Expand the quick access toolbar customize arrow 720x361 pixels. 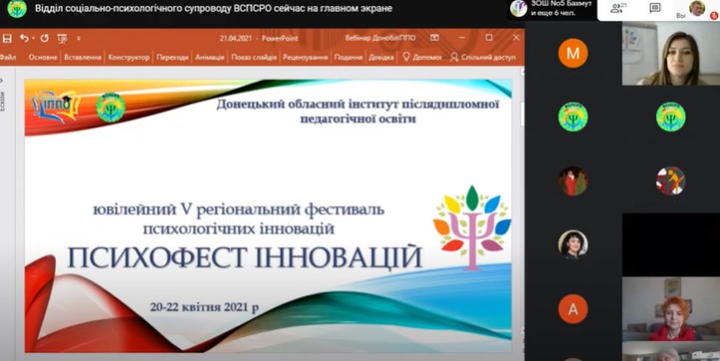pos(78,39)
